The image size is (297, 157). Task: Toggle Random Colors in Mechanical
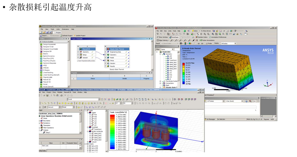coord(201,37)
